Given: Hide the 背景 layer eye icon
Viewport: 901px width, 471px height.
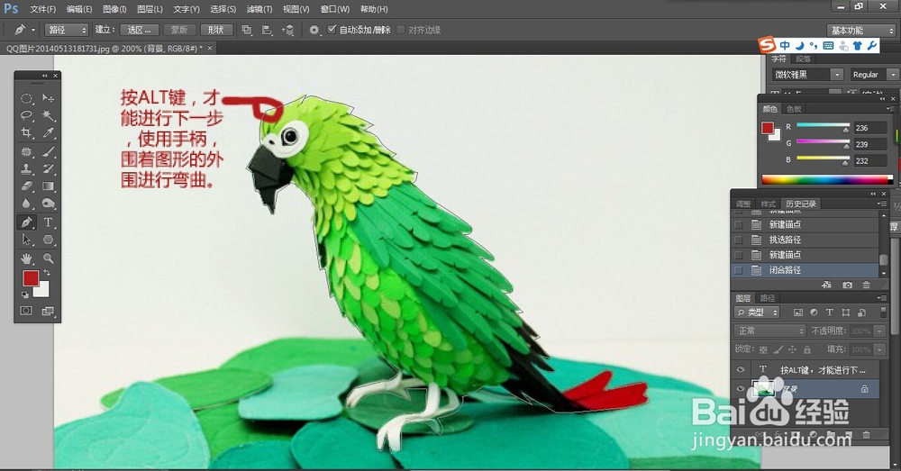Looking at the screenshot, I should click(x=740, y=389).
